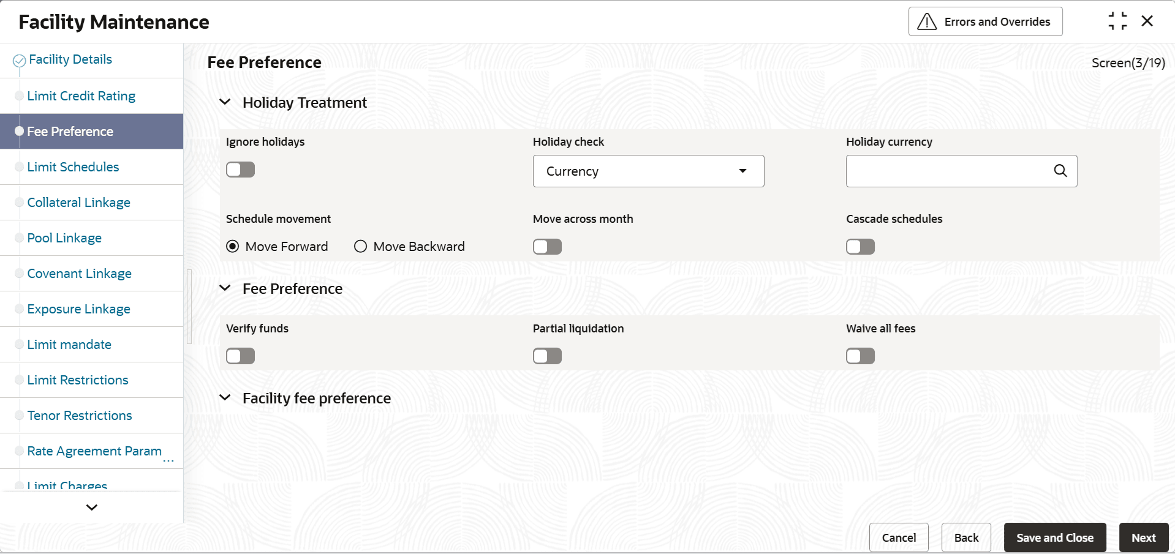Collapse the Holiday Treatment section

(225, 102)
